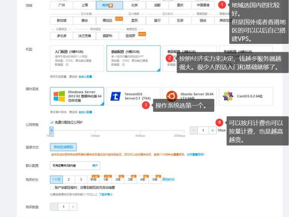Choose the 入门配置 (1核1GB) plan
289x217 pixels.
77,58
